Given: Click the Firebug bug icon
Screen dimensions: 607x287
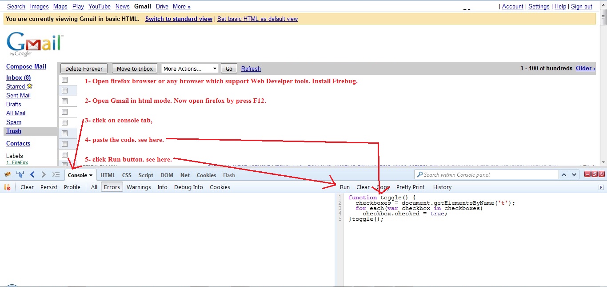Looking at the screenshot, I should pyautogui.click(x=8, y=175).
